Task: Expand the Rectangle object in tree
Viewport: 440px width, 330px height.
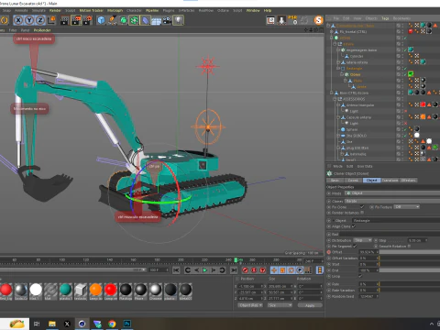Action: coord(338,68)
